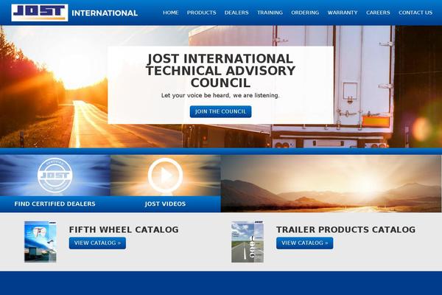Image resolution: width=442 pixels, height=295 pixels.
Task: View the Fifth Wheel Catalog
Action: point(97,243)
